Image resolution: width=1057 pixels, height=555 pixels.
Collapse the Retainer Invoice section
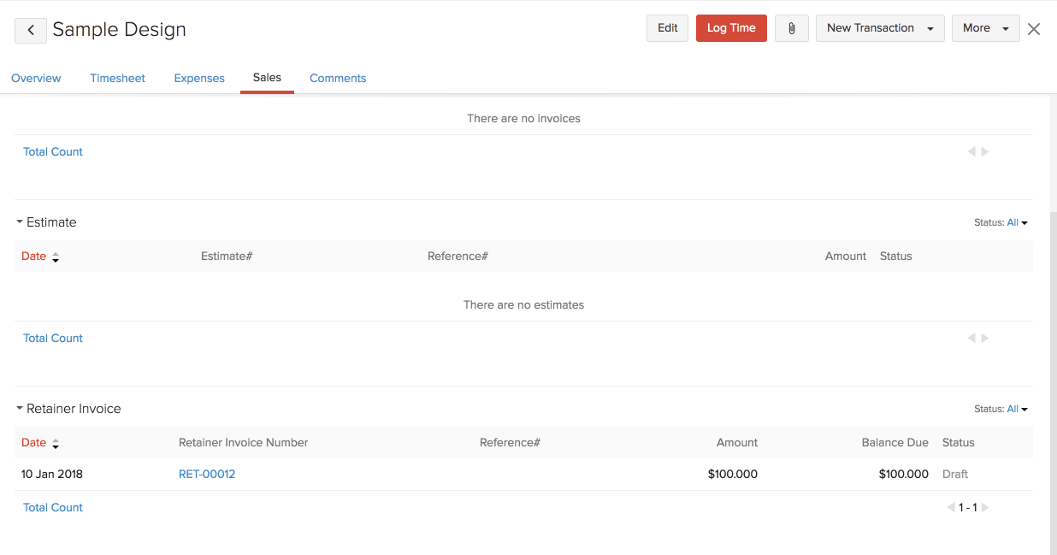click(20, 409)
